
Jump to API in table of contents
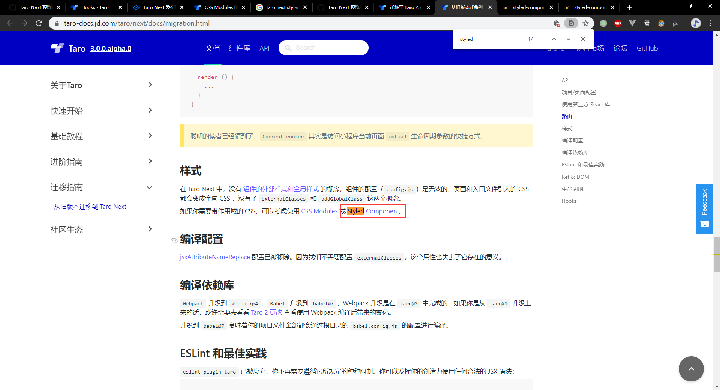(565, 80)
